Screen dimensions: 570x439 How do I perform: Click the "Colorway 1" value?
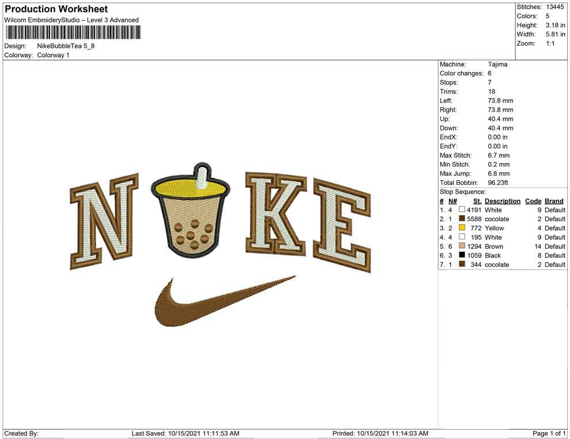(53, 55)
